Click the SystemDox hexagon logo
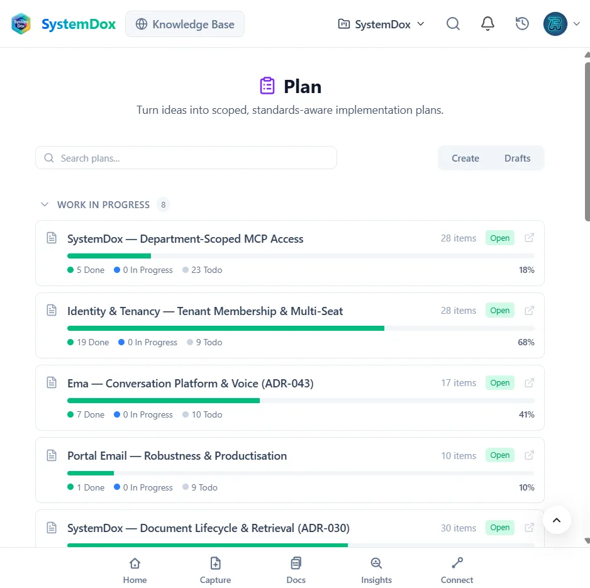This screenshot has width=590, height=588. point(21,24)
